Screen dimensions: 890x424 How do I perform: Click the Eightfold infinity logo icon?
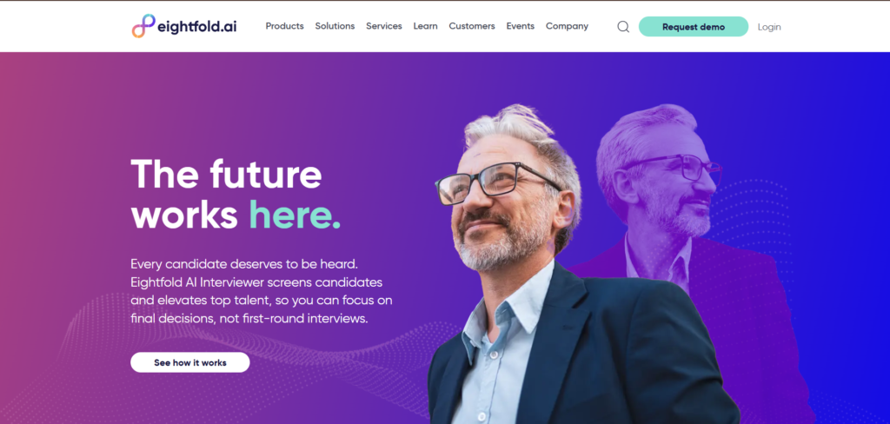[143, 26]
